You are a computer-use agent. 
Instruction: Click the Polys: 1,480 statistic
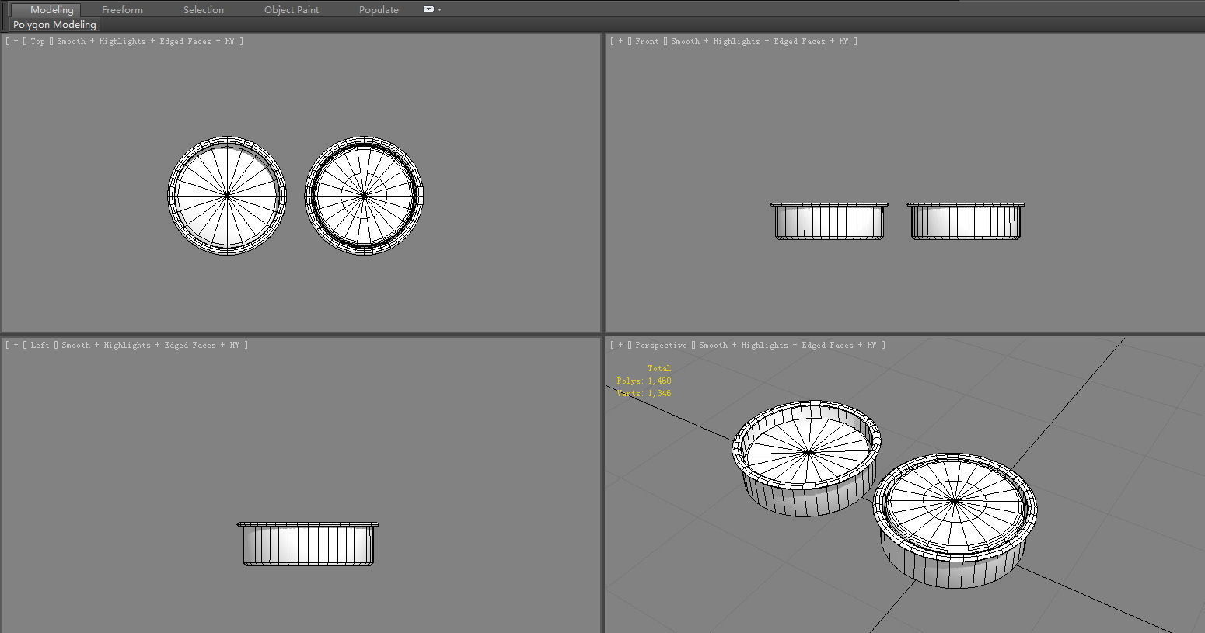(644, 381)
